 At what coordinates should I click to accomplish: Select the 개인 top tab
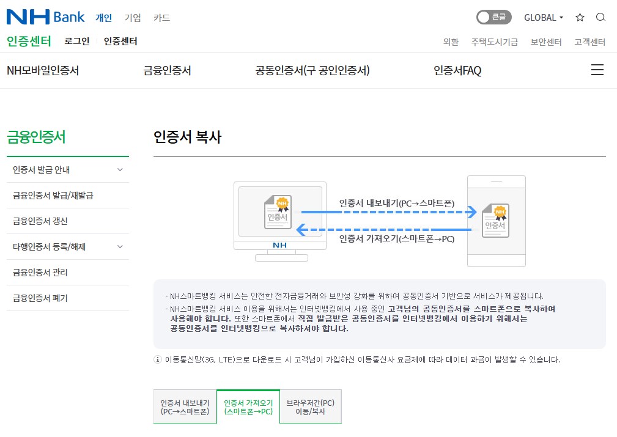(103, 18)
